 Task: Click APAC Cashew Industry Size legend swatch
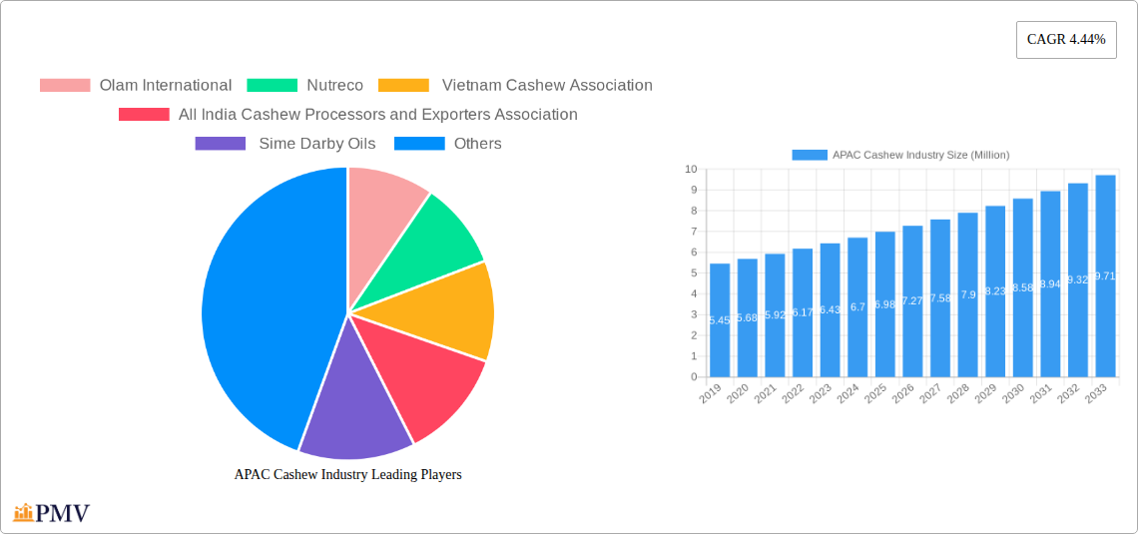coord(810,155)
